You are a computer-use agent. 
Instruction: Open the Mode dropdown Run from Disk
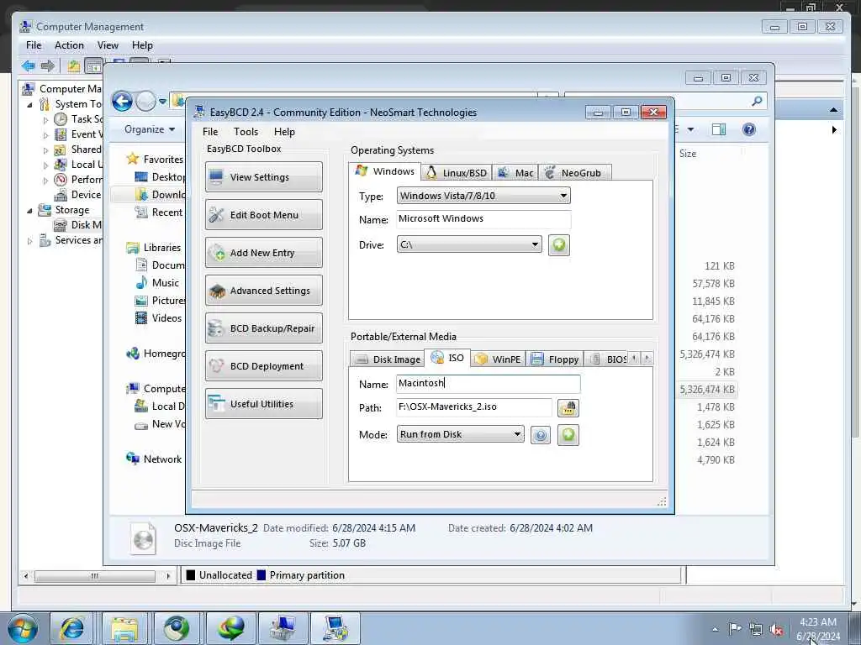click(x=460, y=434)
